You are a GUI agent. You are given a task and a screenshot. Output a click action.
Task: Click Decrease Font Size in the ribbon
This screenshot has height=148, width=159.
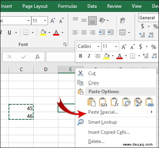(61, 20)
